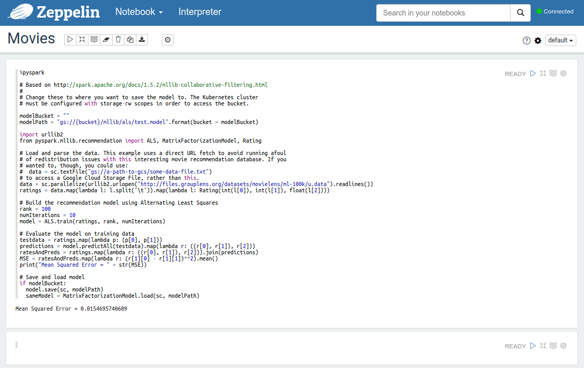Image resolution: width=584 pixels, height=368 pixels.
Task: Open the Notebook dropdown menu
Action: click(139, 12)
